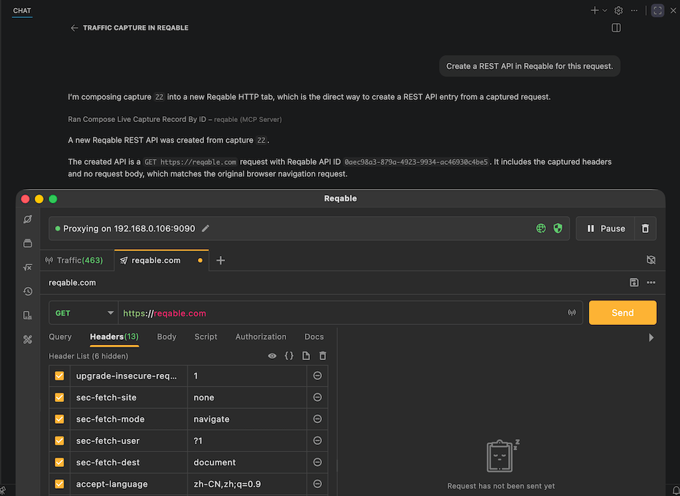The width and height of the screenshot is (680, 496).
Task: Open the Headers(13) tab
Action: (x=114, y=337)
